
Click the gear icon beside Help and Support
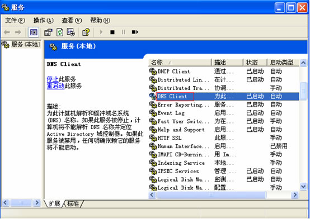tap(153, 130)
